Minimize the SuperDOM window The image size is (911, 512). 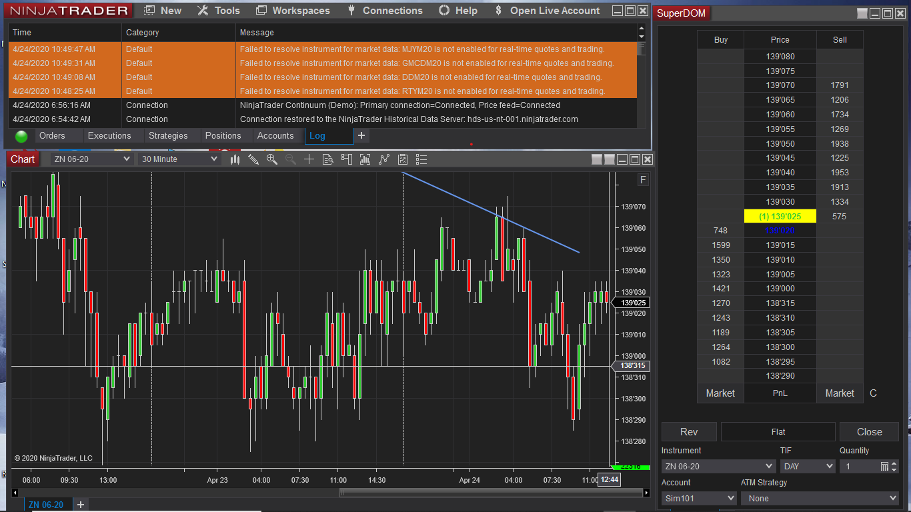point(875,13)
